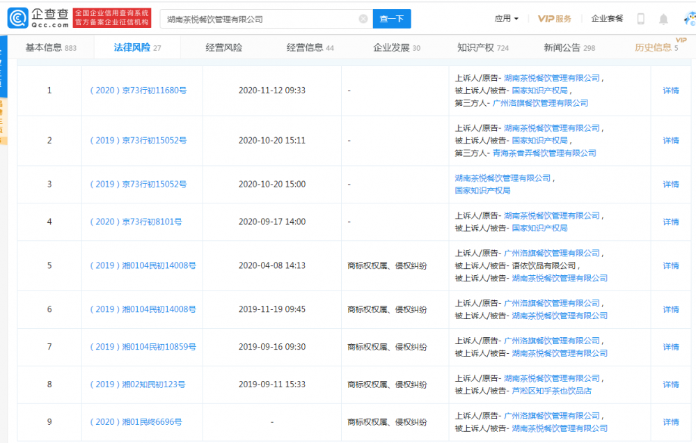Open the notifications bell icon
Viewport: 696px width, 443px height.
(663, 19)
